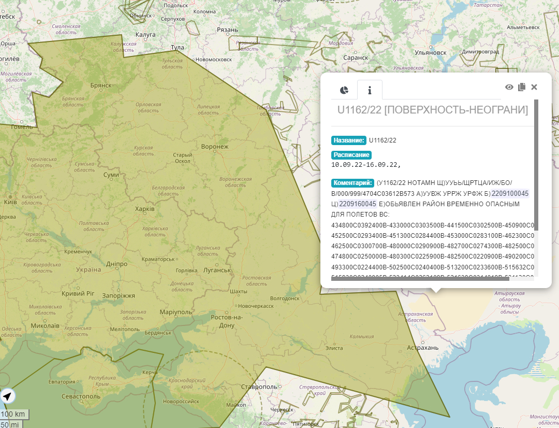
Task: Switch to the pie-chart tab in popup
Action: pos(344,90)
